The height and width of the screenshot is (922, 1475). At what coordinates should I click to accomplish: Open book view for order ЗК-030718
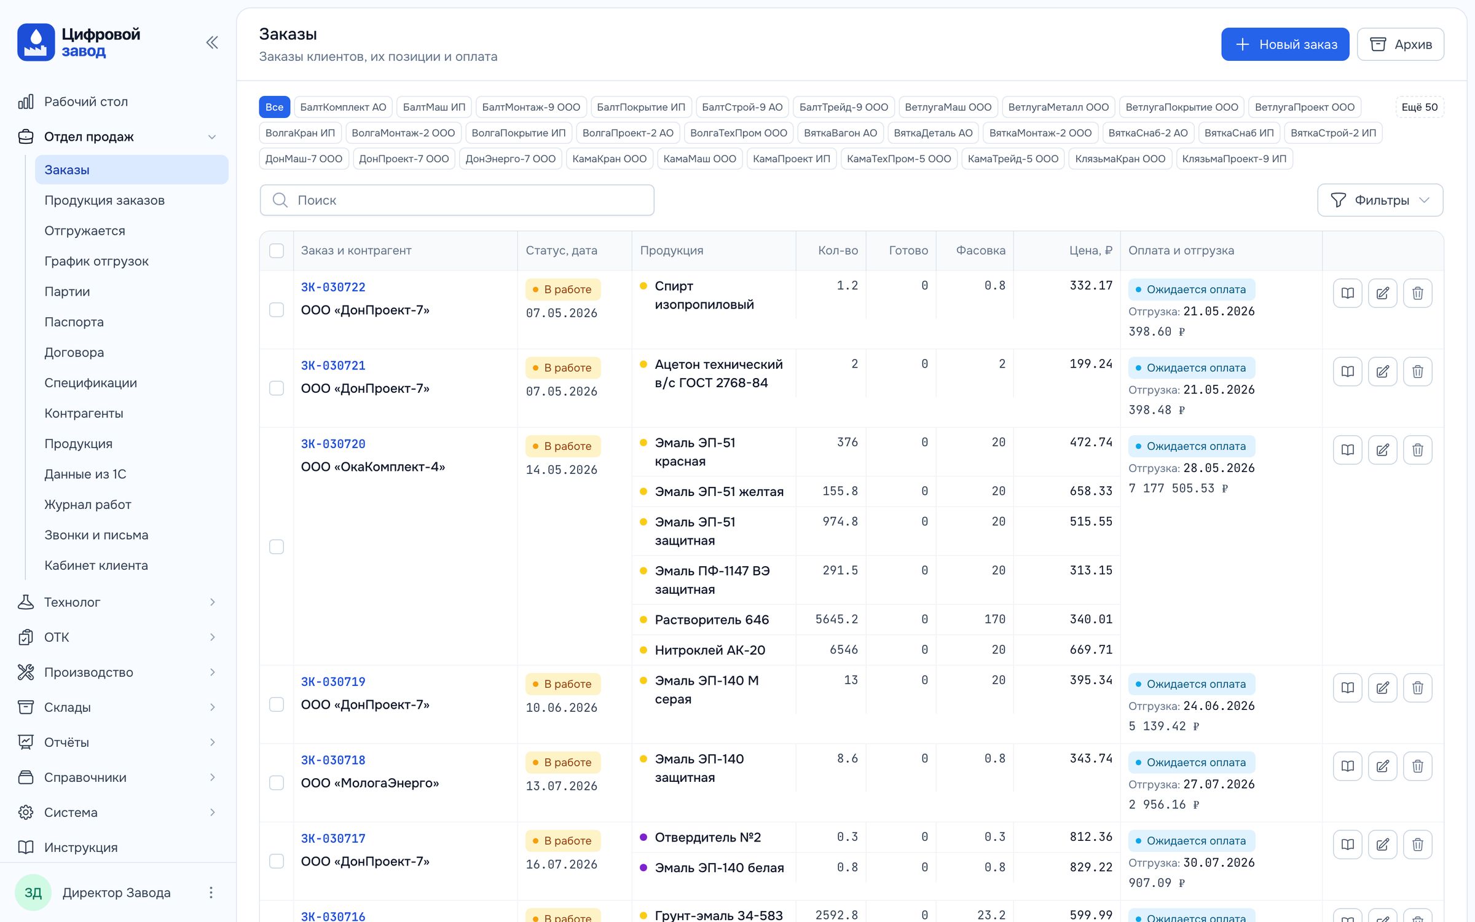(1348, 766)
